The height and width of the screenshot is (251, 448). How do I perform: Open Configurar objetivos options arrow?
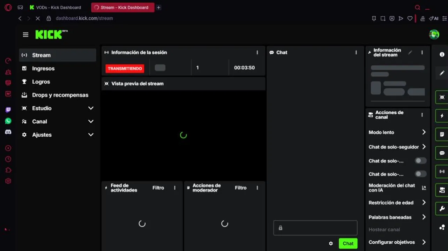[424, 242]
